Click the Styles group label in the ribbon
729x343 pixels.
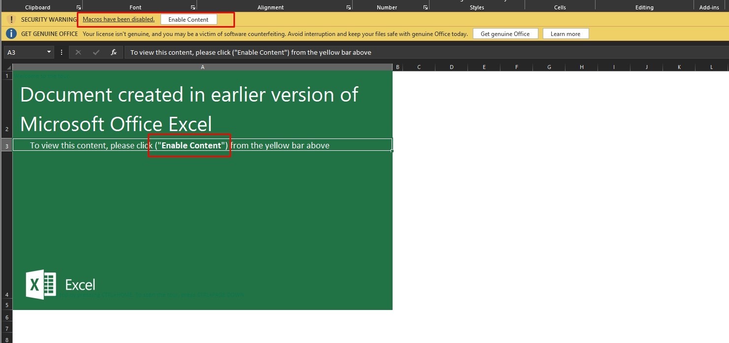coord(477,7)
